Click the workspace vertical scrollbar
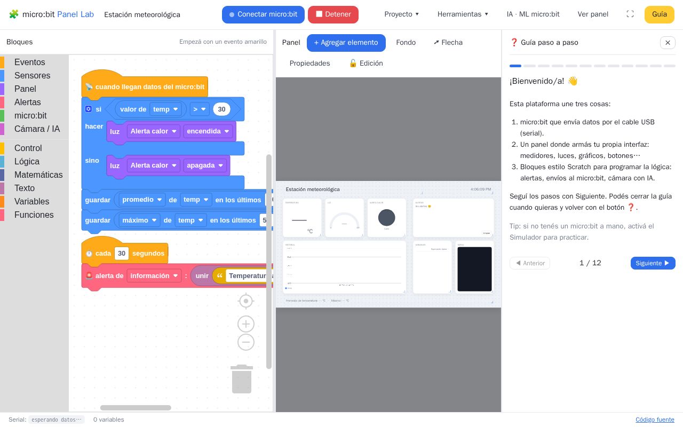Screen dimensions: 683x427 [x=269, y=262]
